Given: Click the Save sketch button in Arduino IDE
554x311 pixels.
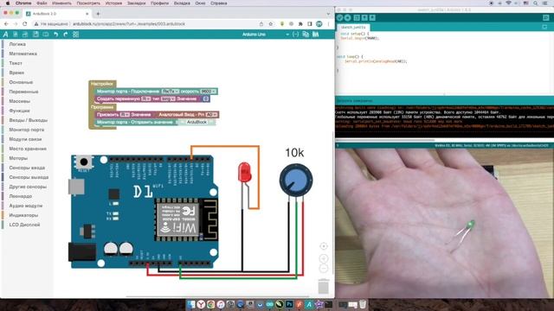Looking at the screenshot, I should click(x=373, y=17).
